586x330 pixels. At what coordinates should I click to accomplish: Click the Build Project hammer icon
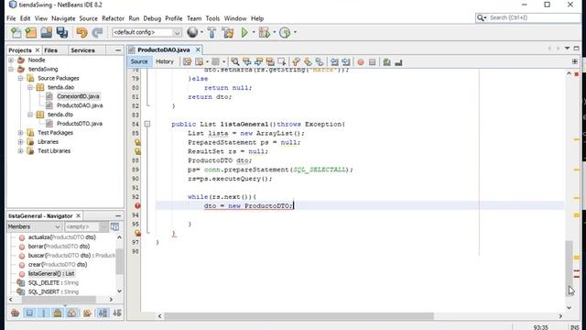(212, 33)
